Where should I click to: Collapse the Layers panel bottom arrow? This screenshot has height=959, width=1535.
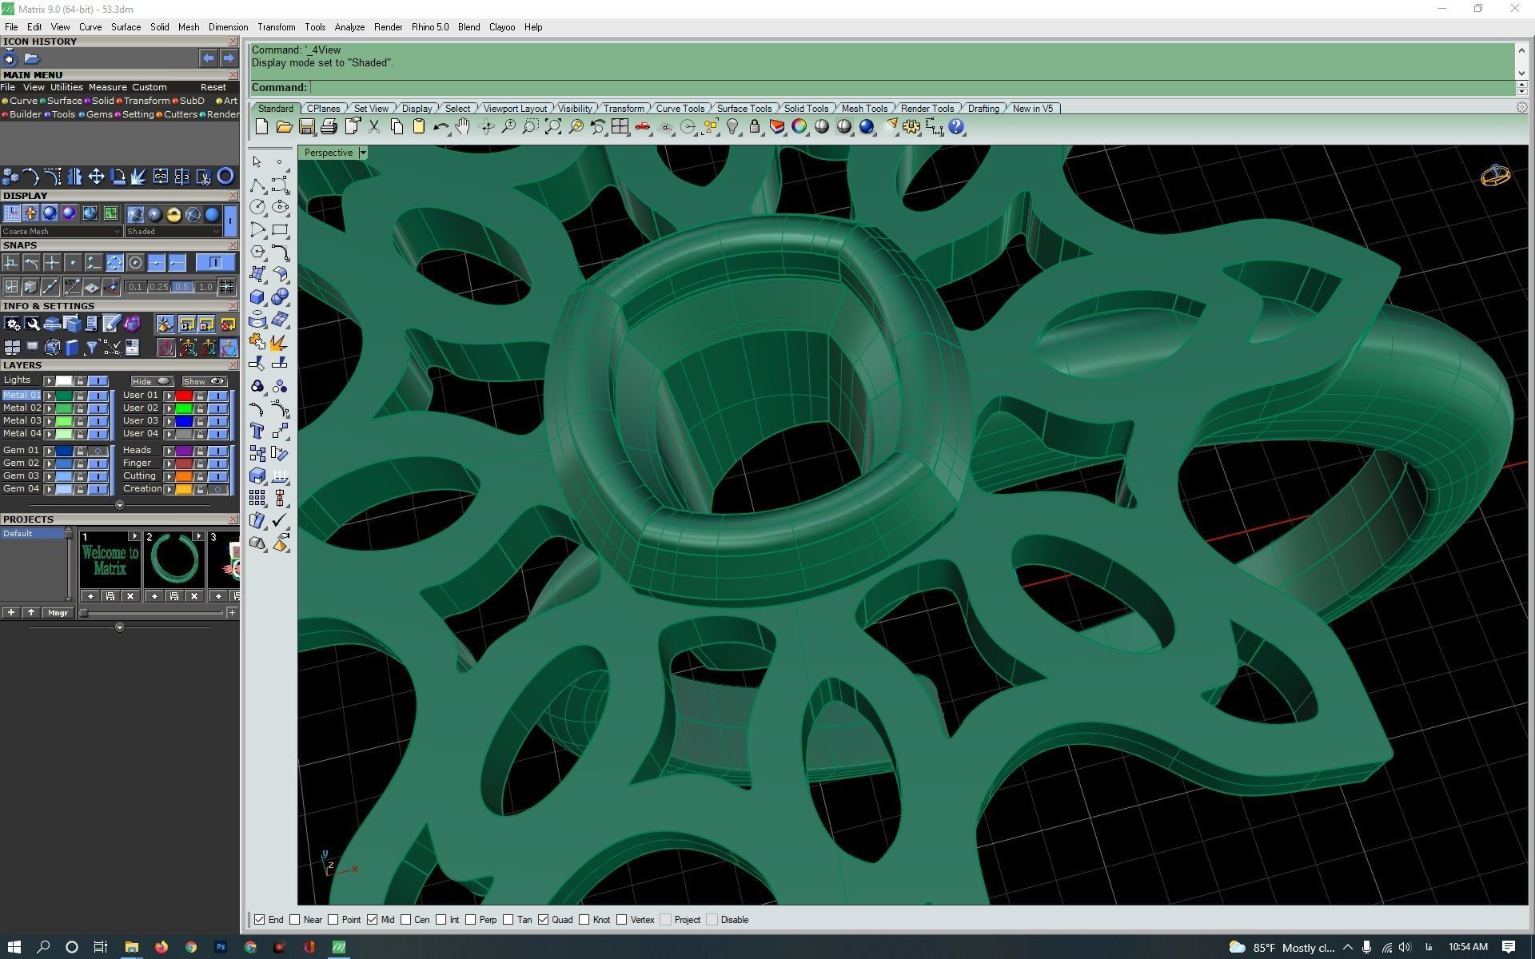120,505
